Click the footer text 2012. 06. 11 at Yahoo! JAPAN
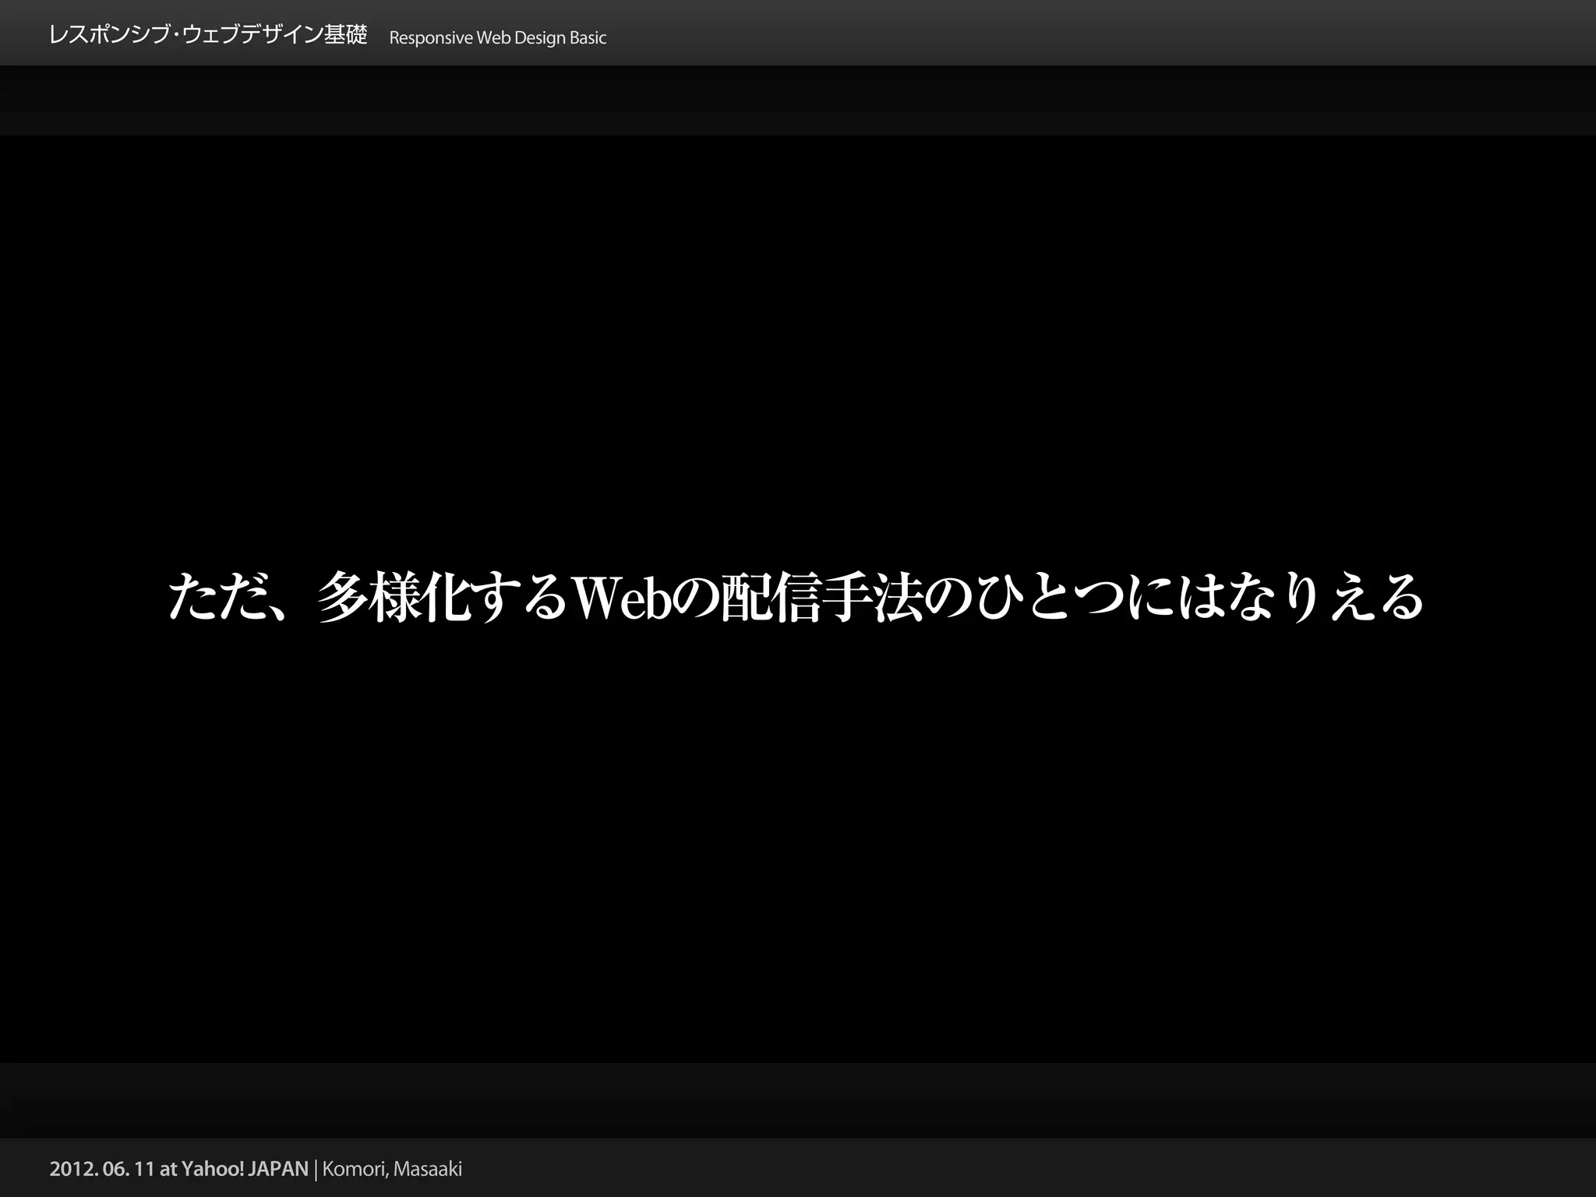This screenshot has width=1596, height=1197. [x=179, y=1169]
